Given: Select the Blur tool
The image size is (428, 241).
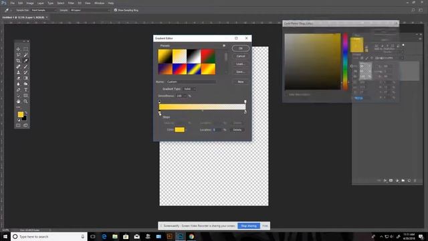Looking at the screenshot, I should 18,84.
